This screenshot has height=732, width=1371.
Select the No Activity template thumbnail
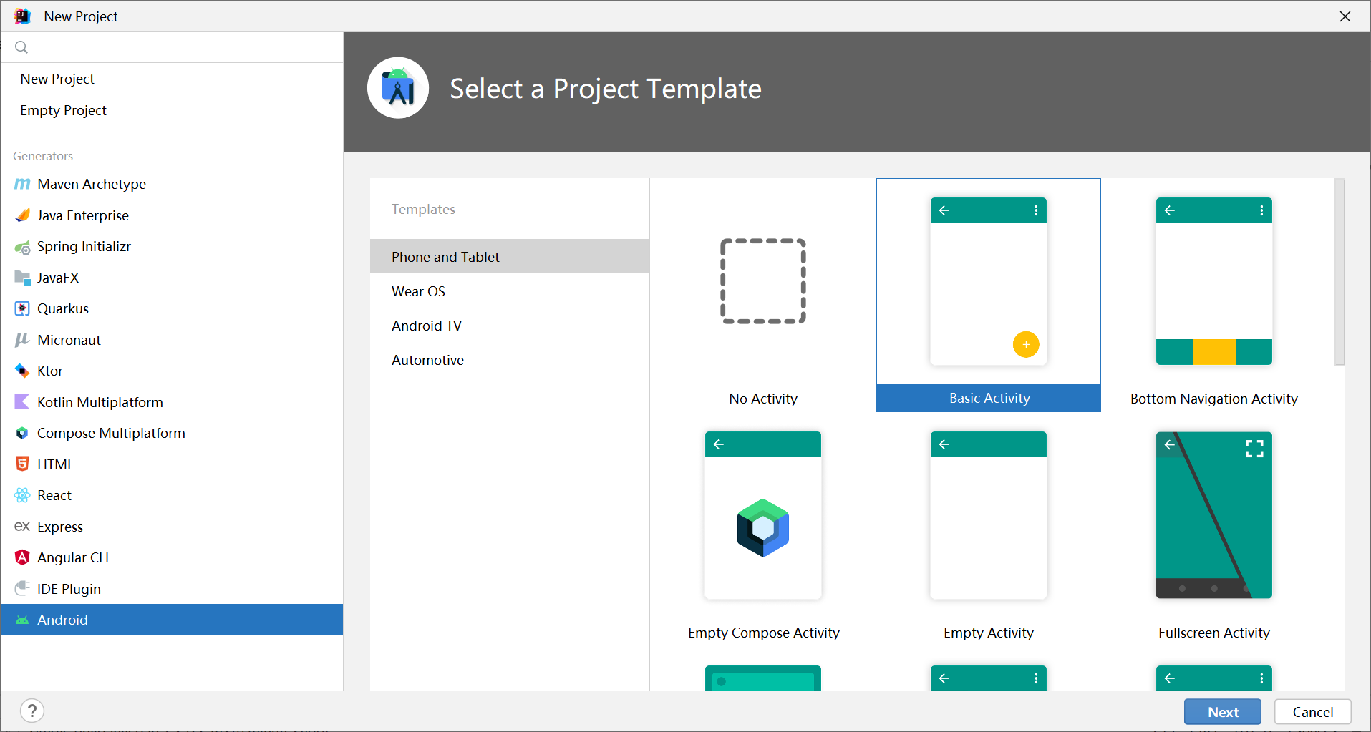point(763,281)
